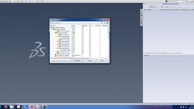Viewport: 194px width, 109px height.
Task: Open dropdown arrow beside Open file icon
Action: point(20,2)
